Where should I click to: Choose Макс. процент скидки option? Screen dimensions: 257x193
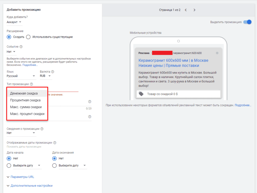point(27,114)
